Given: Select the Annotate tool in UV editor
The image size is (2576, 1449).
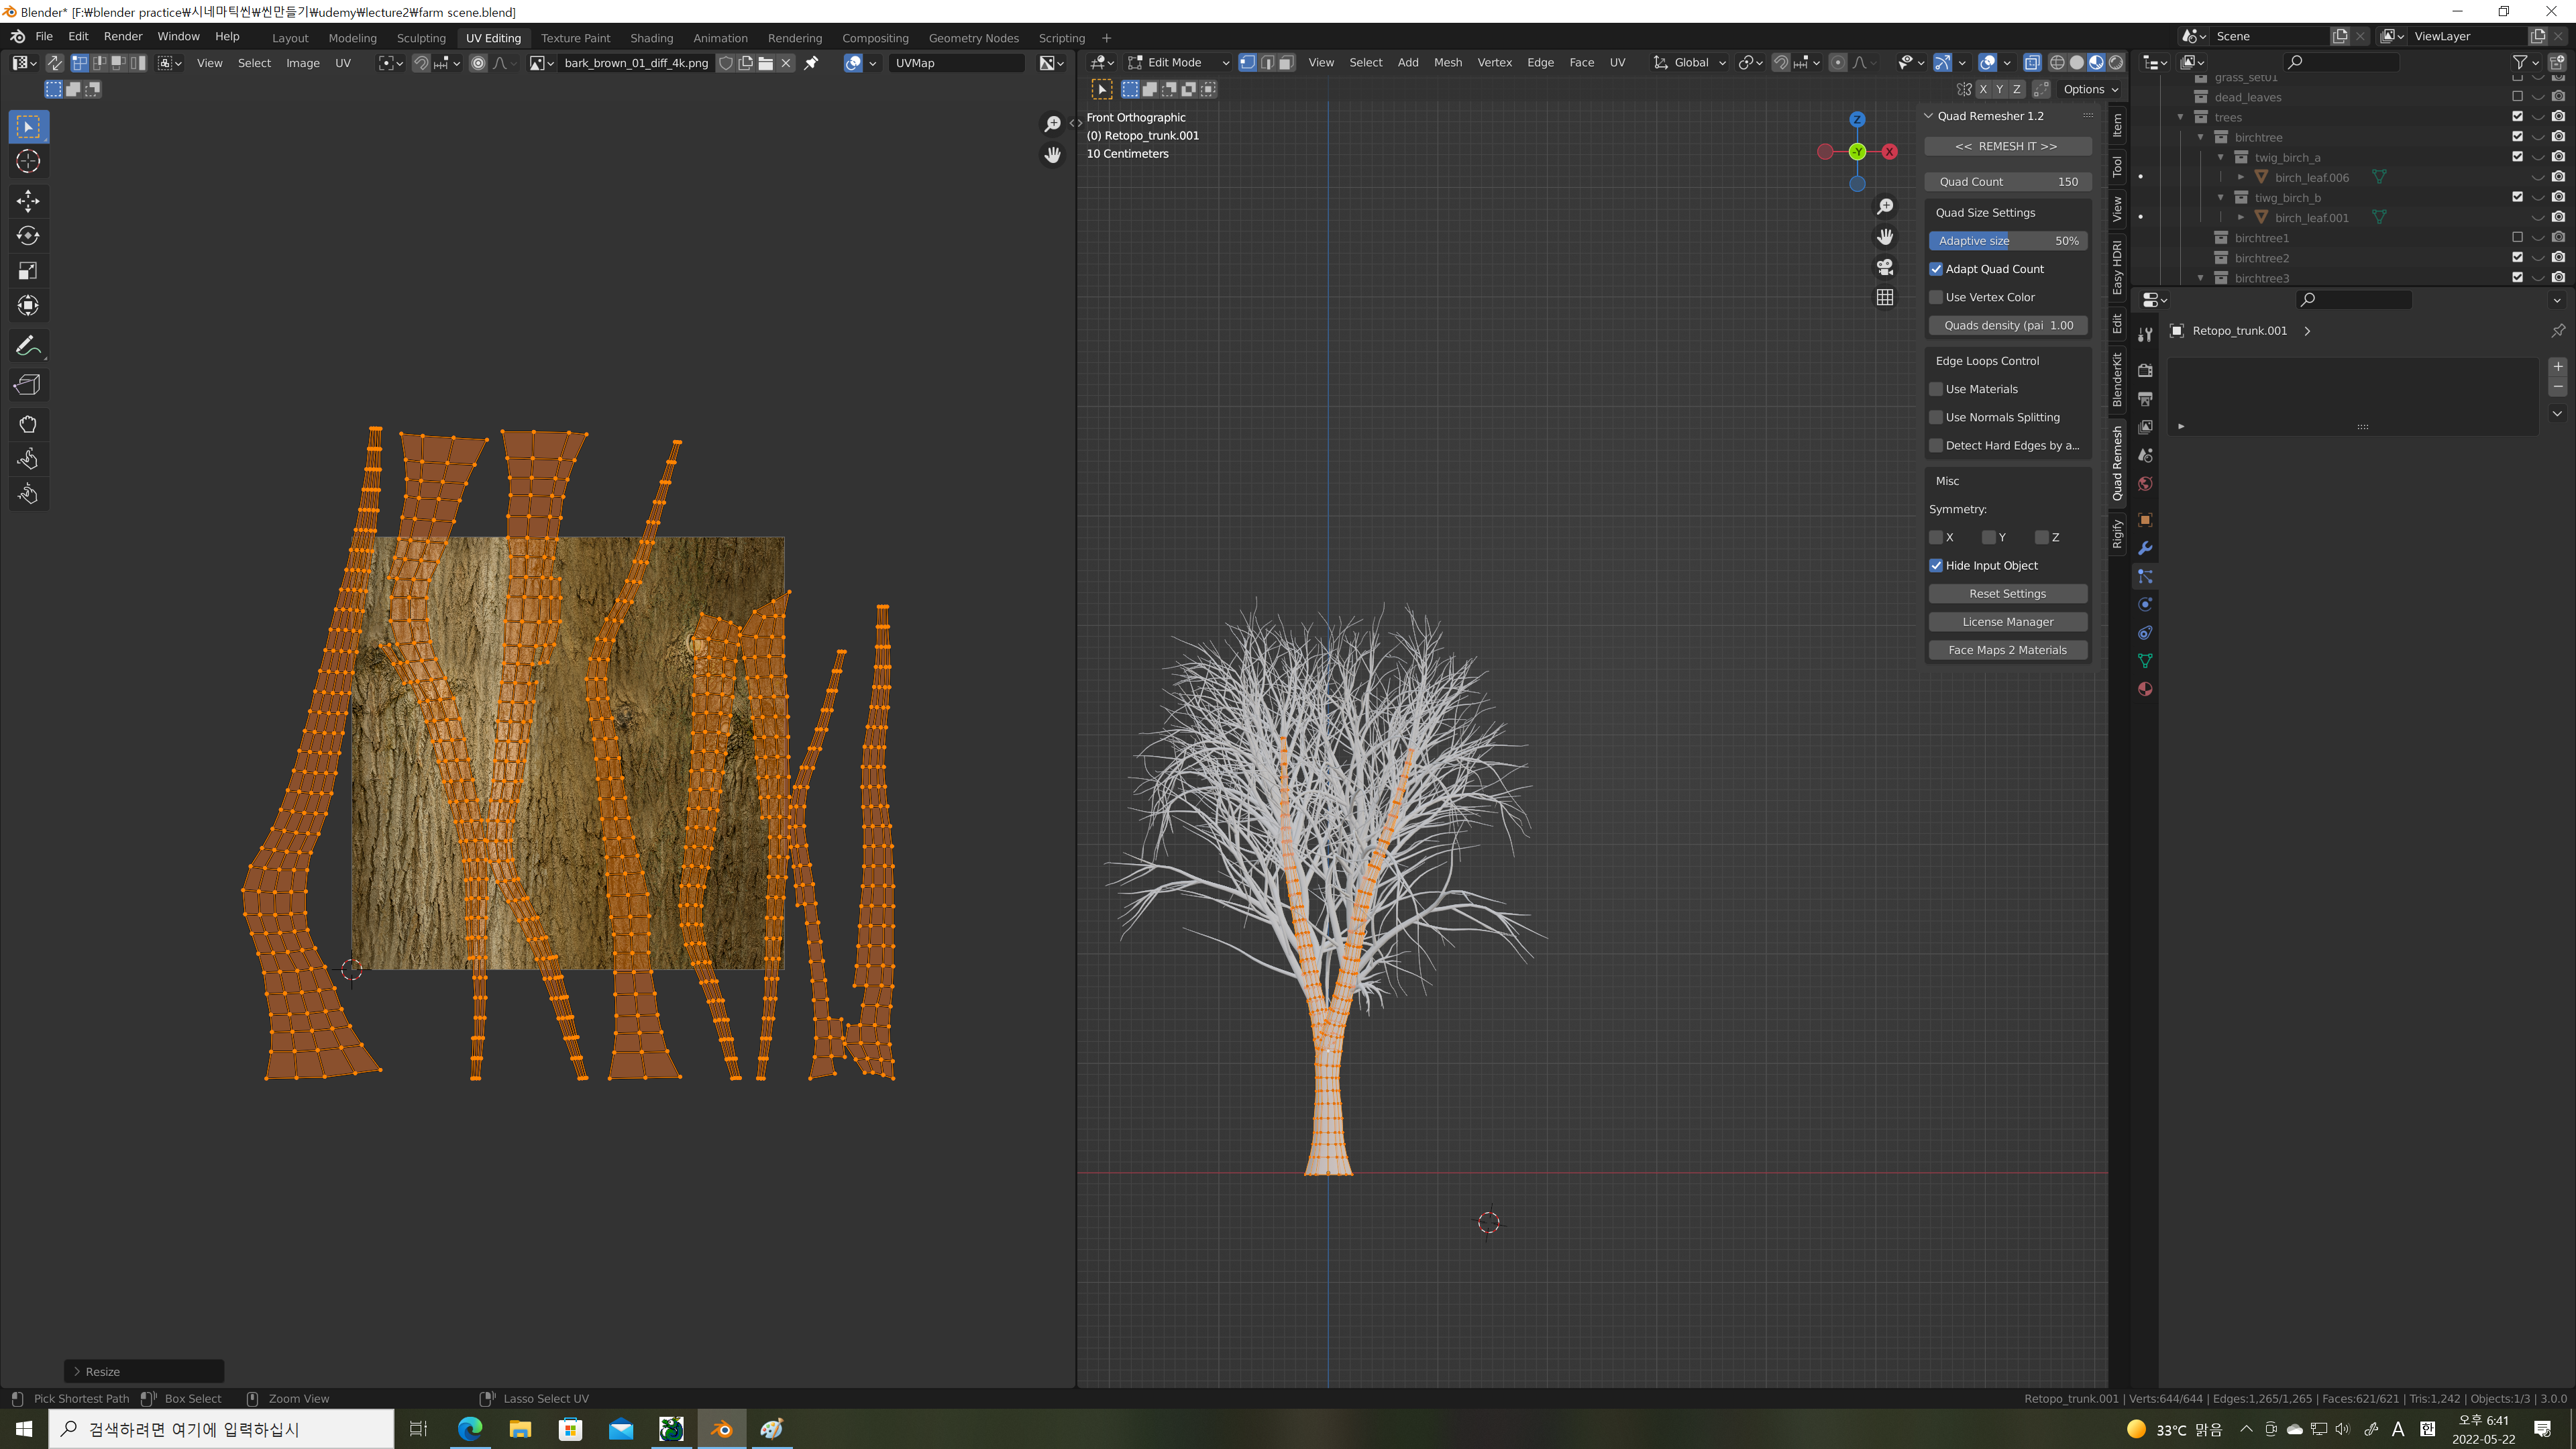Looking at the screenshot, I should point(28,346).
